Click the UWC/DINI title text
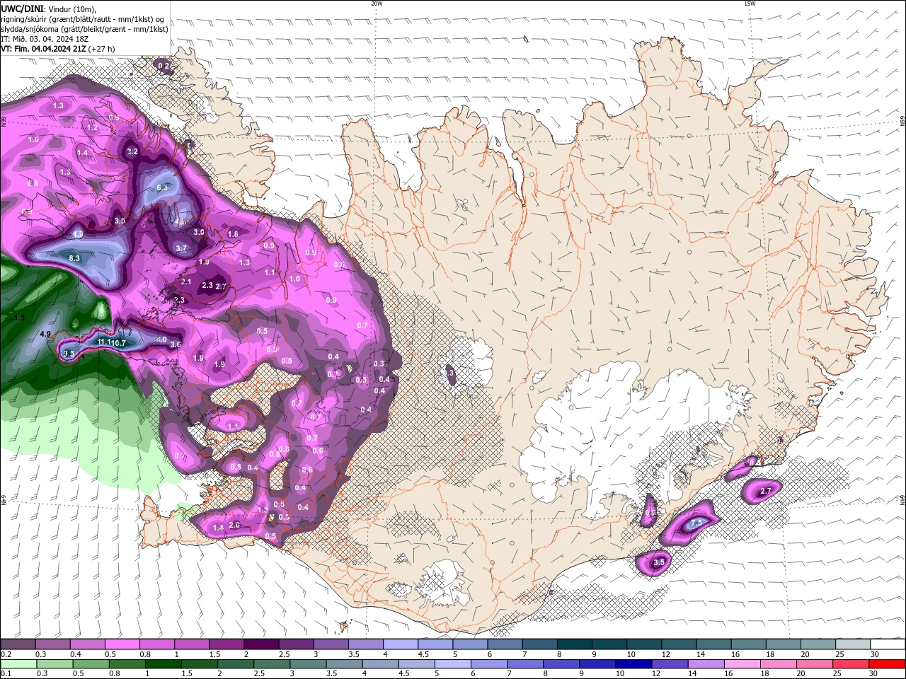 tap(21, 8)
